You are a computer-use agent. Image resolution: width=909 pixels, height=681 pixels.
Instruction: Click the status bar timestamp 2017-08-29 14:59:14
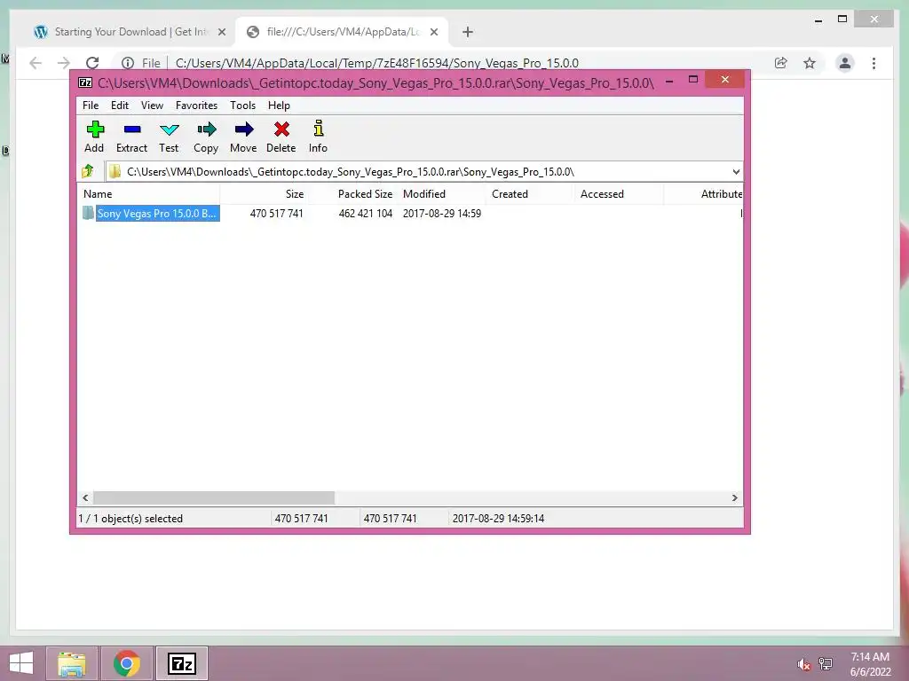(499, 519)
